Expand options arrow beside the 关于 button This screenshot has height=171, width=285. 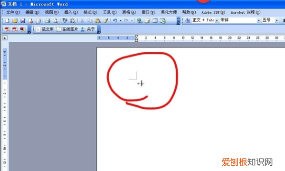click(x=99, y=29)
